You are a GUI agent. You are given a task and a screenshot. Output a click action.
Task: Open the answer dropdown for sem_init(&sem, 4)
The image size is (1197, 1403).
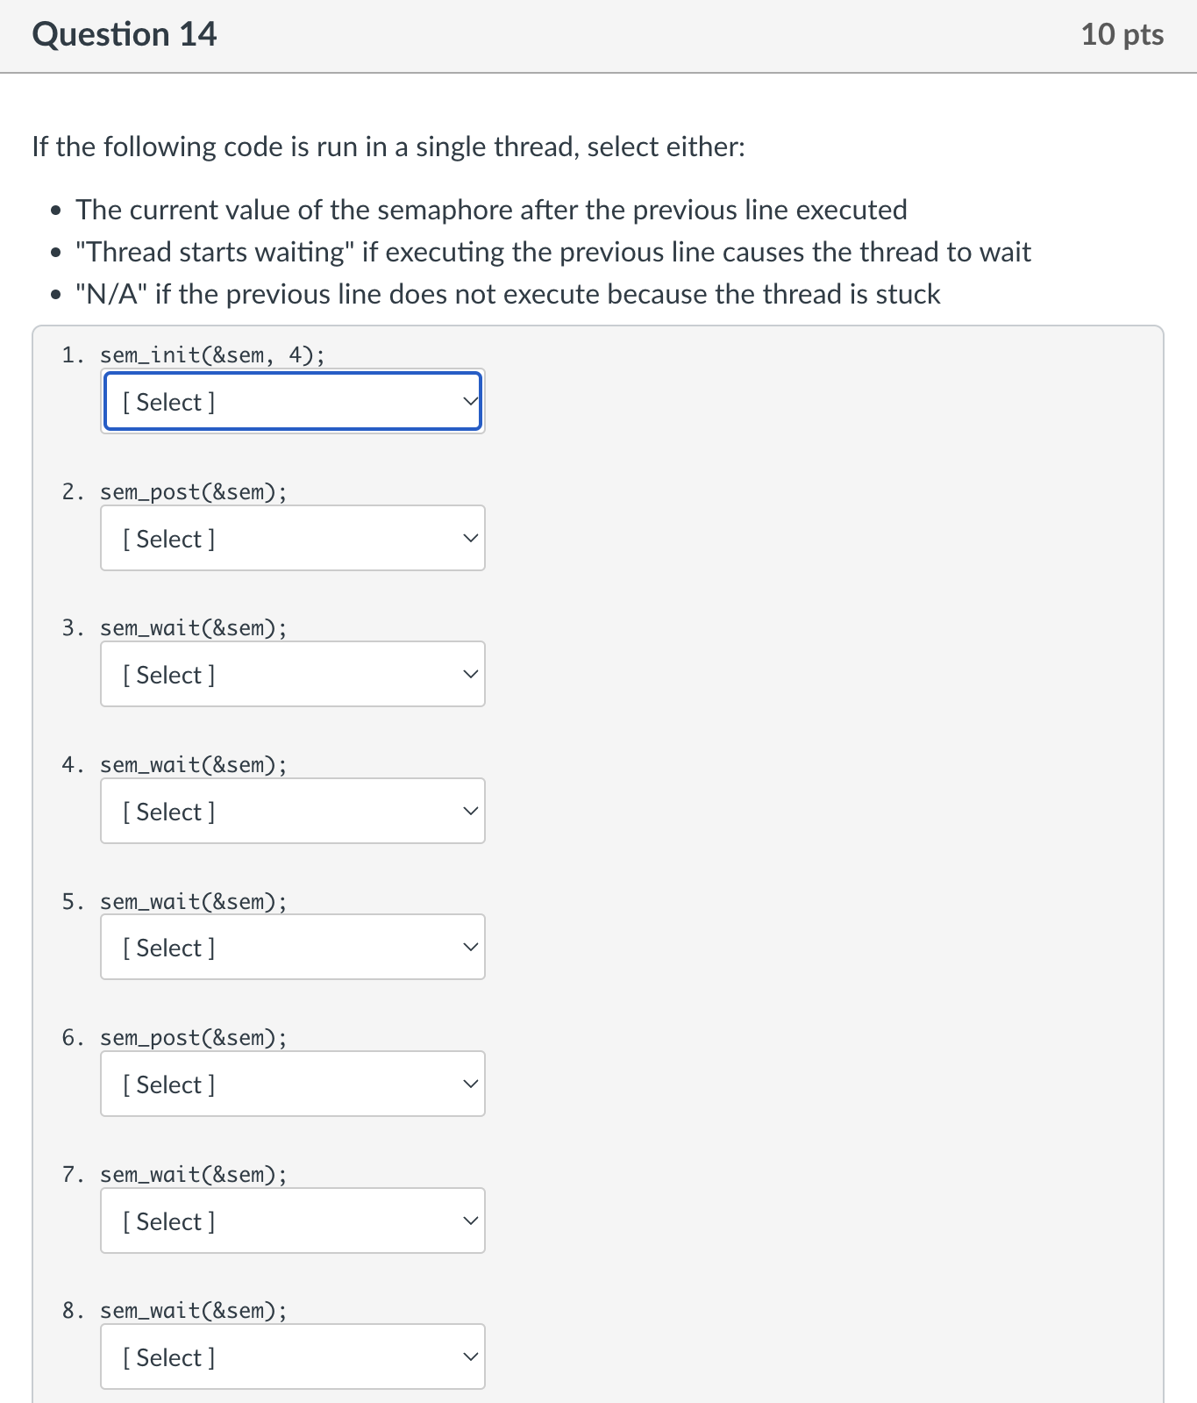pyautogui.click(x=293, y=401)
